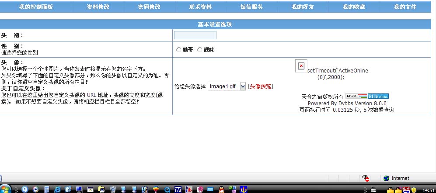Open the 中文 CH language bar indicator
Screen dimensions: 436x193
tap(406, 190)
